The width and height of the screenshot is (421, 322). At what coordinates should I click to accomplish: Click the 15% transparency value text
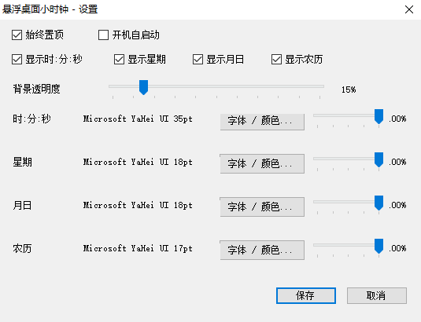(349, 90)
